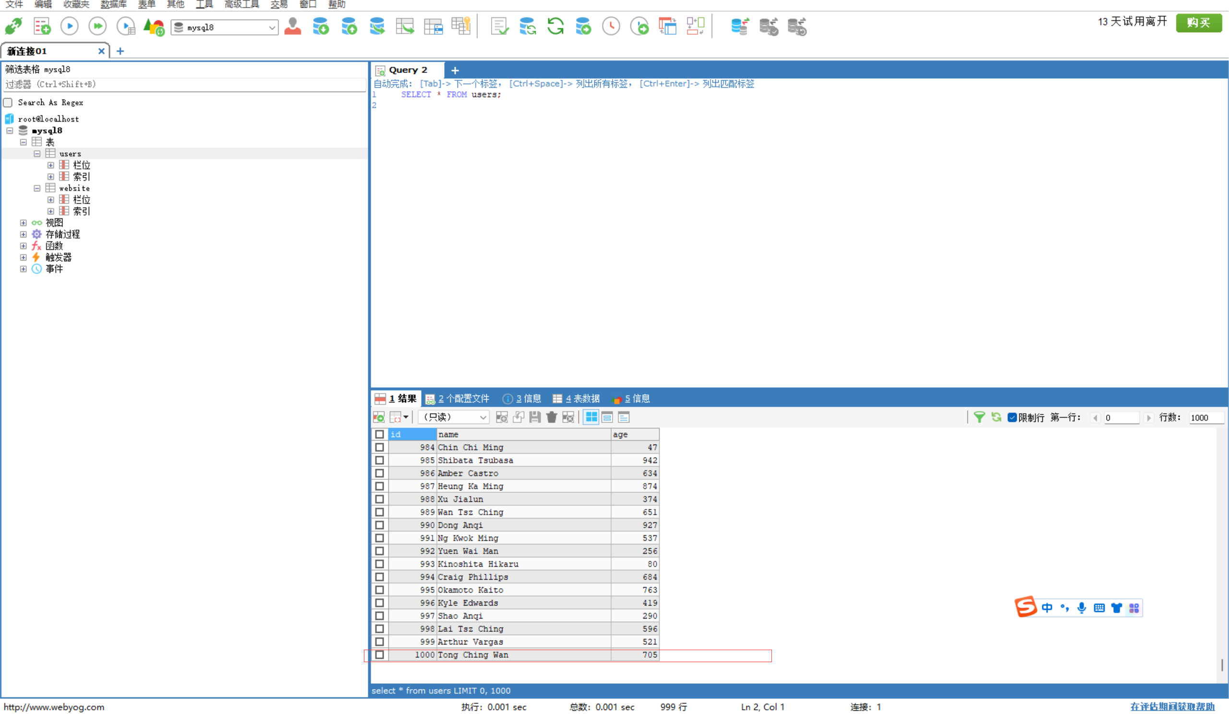Click the new connection plug icon
Viewport: 1229px width, 714px height.
pos(13,26)
